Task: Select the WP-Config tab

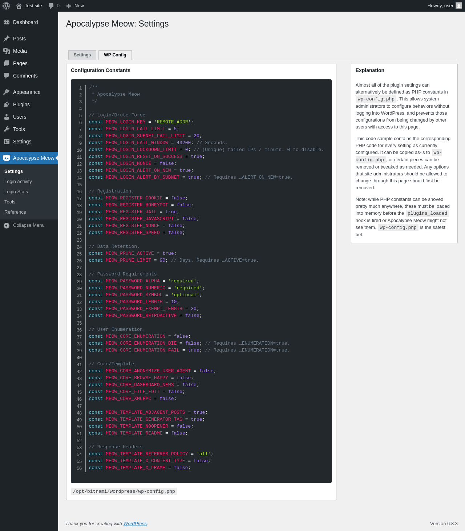Action: point(115,55)
